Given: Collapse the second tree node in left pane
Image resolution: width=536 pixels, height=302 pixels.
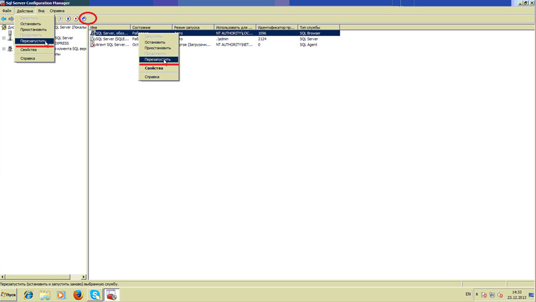Looking at the screenshot, I should click(4, 49).
